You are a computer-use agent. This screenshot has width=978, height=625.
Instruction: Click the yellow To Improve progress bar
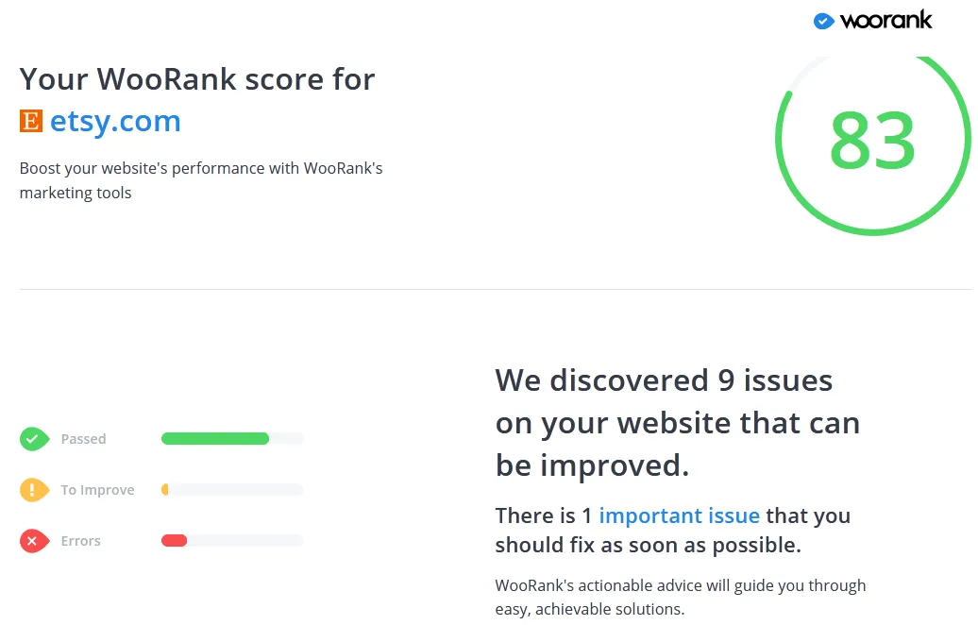pyautogui.click(x=165, y=489)
